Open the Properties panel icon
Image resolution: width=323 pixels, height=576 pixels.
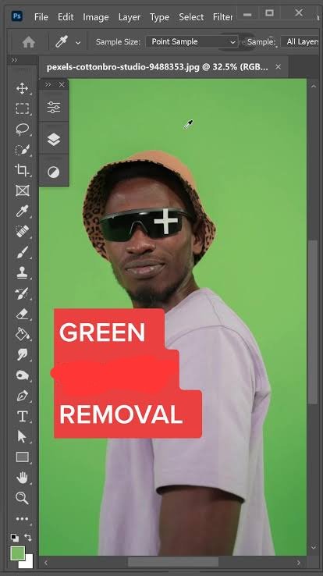click(54, 107)
